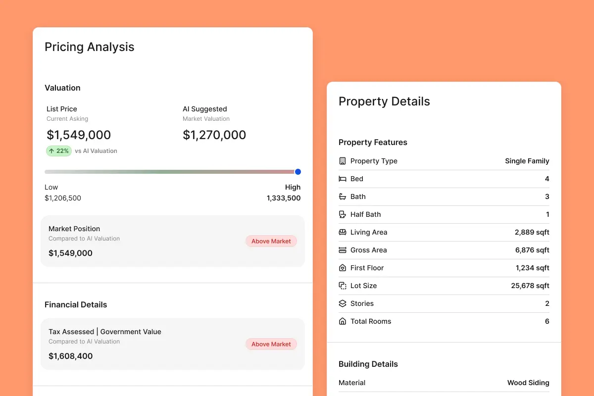
Task: Click the green 22% increase badge
Action: (58, 151)
